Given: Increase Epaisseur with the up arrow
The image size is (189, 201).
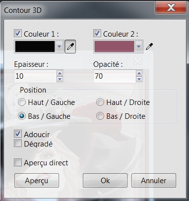Looking at the screenshot, I should pos(60,73).
